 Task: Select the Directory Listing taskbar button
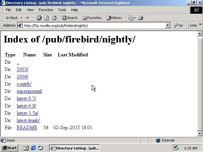point(75,148)
